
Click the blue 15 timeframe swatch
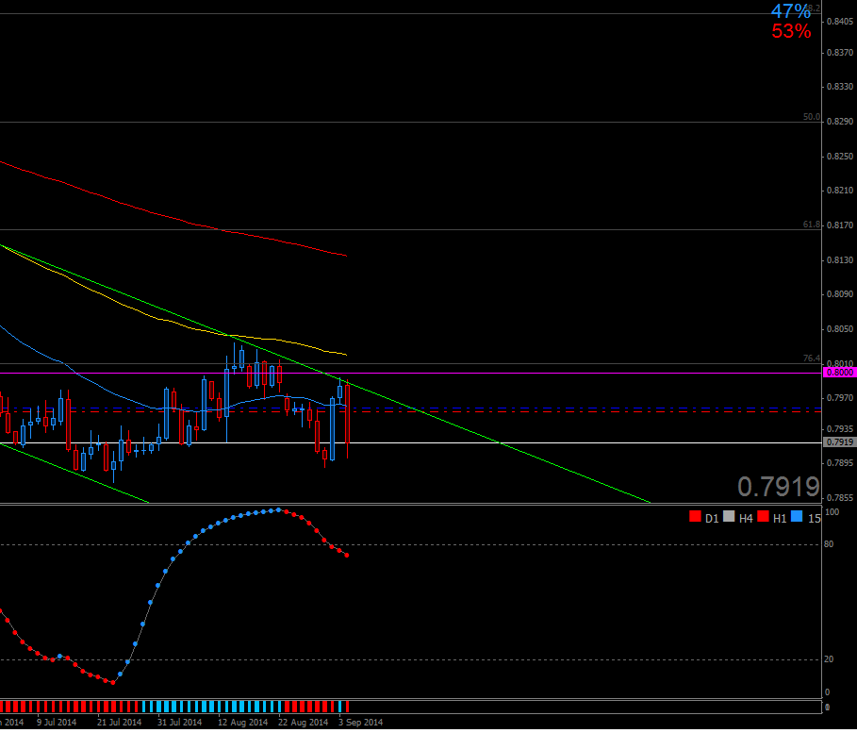click(x=797, y=516)
